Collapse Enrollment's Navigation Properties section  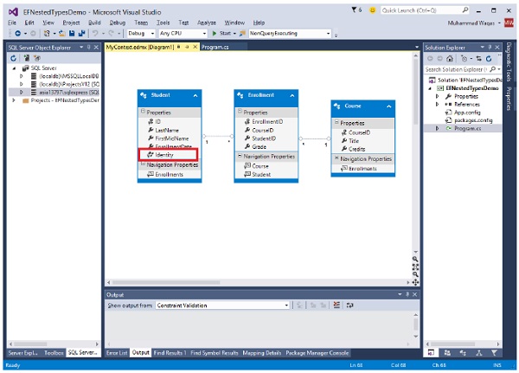pos(240,157)
